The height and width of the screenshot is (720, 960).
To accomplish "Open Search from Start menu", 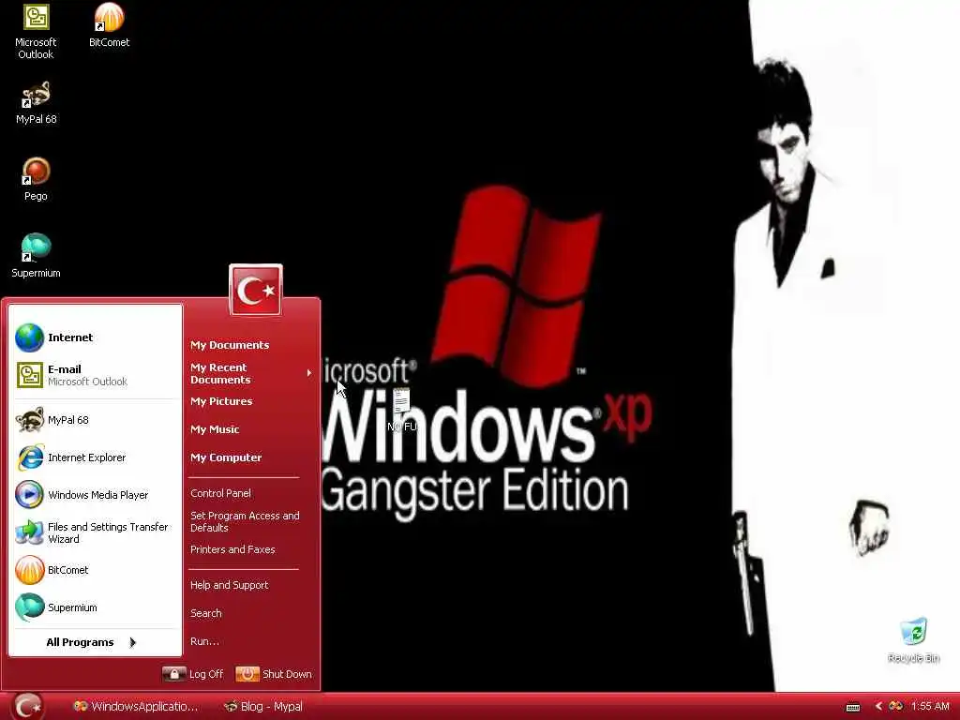I will [205, 613].
